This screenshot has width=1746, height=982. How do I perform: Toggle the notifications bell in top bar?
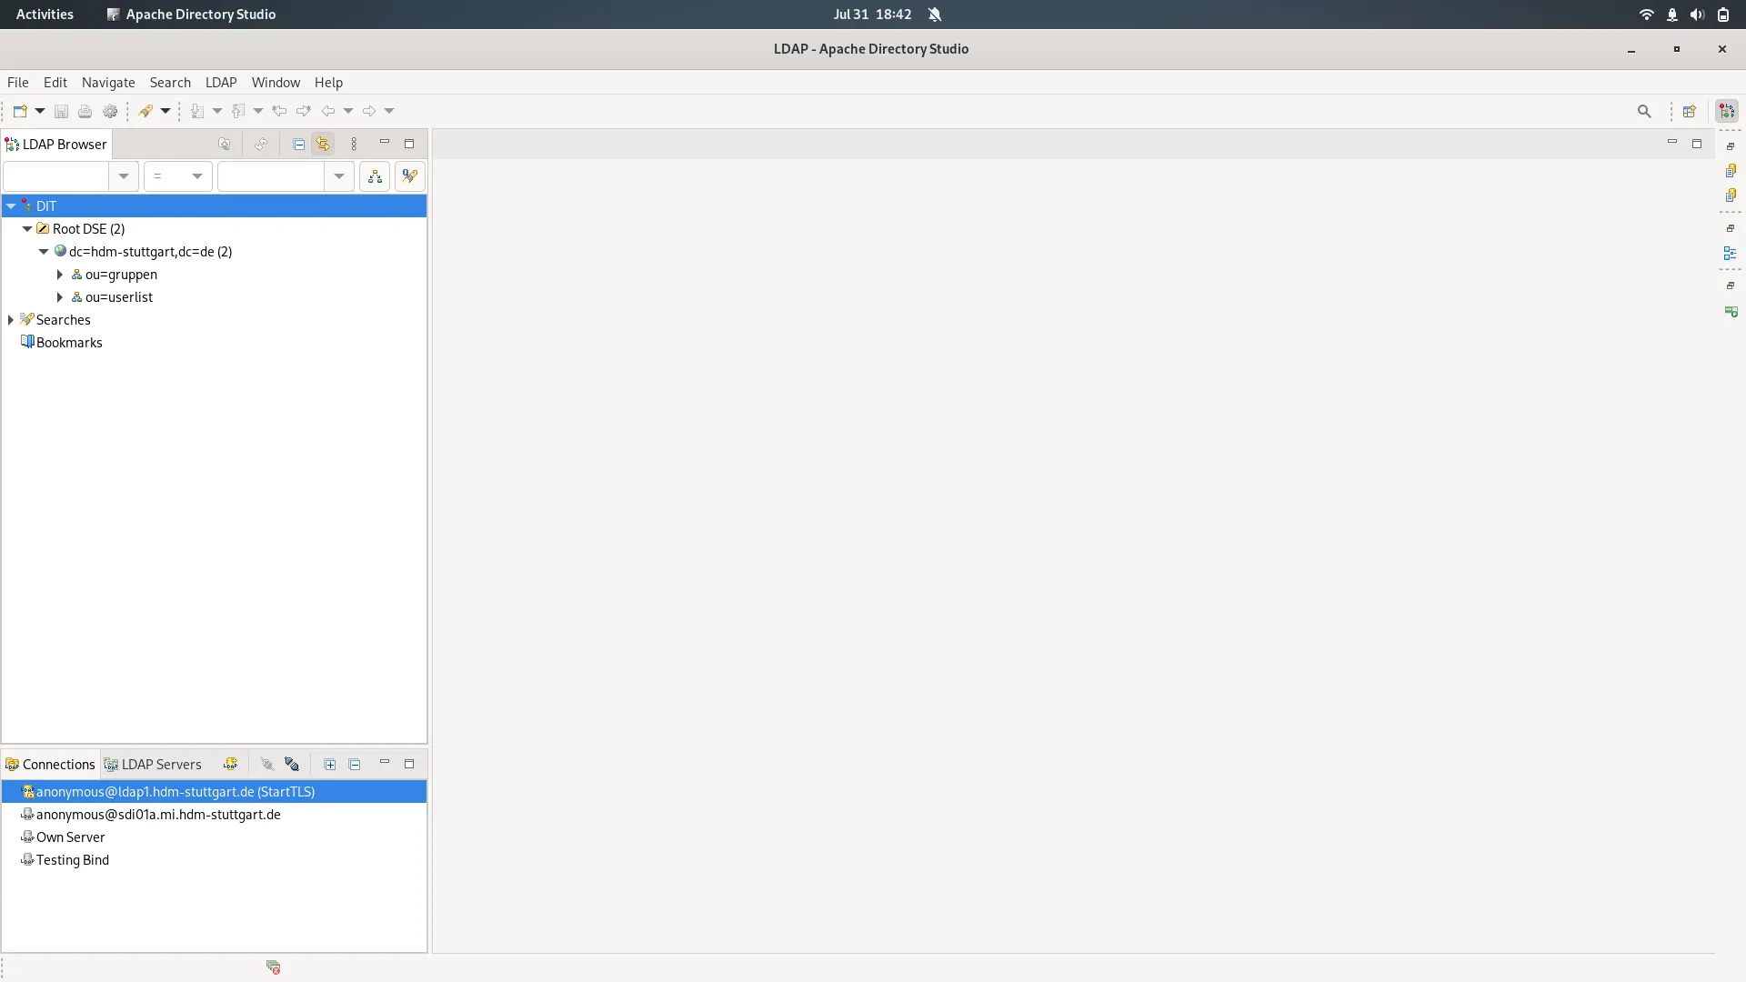click(x=935, y=15)
